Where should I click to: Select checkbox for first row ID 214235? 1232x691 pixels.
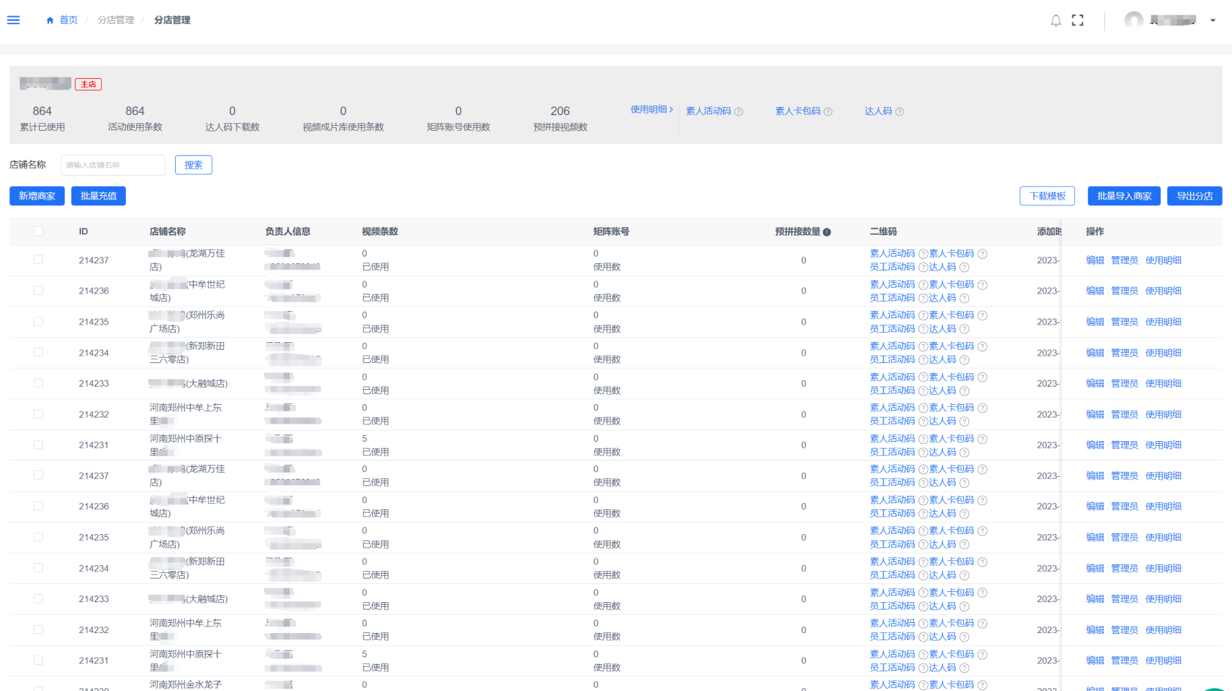(x=38, y=321)
